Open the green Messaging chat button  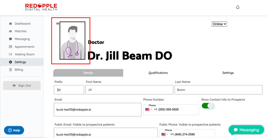click(246, 130)
